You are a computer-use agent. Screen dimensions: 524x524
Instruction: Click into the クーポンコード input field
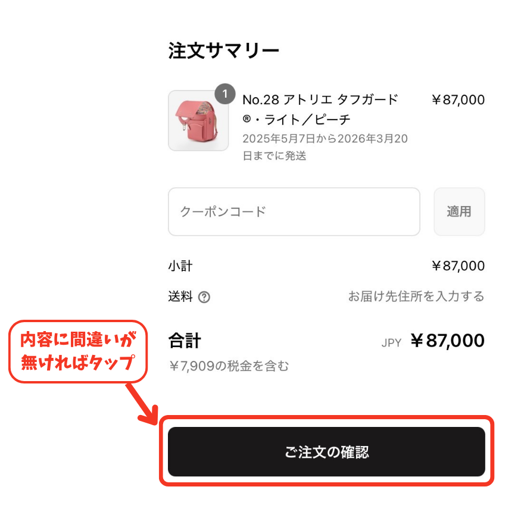pyautogui.click(x=294, y=211)
